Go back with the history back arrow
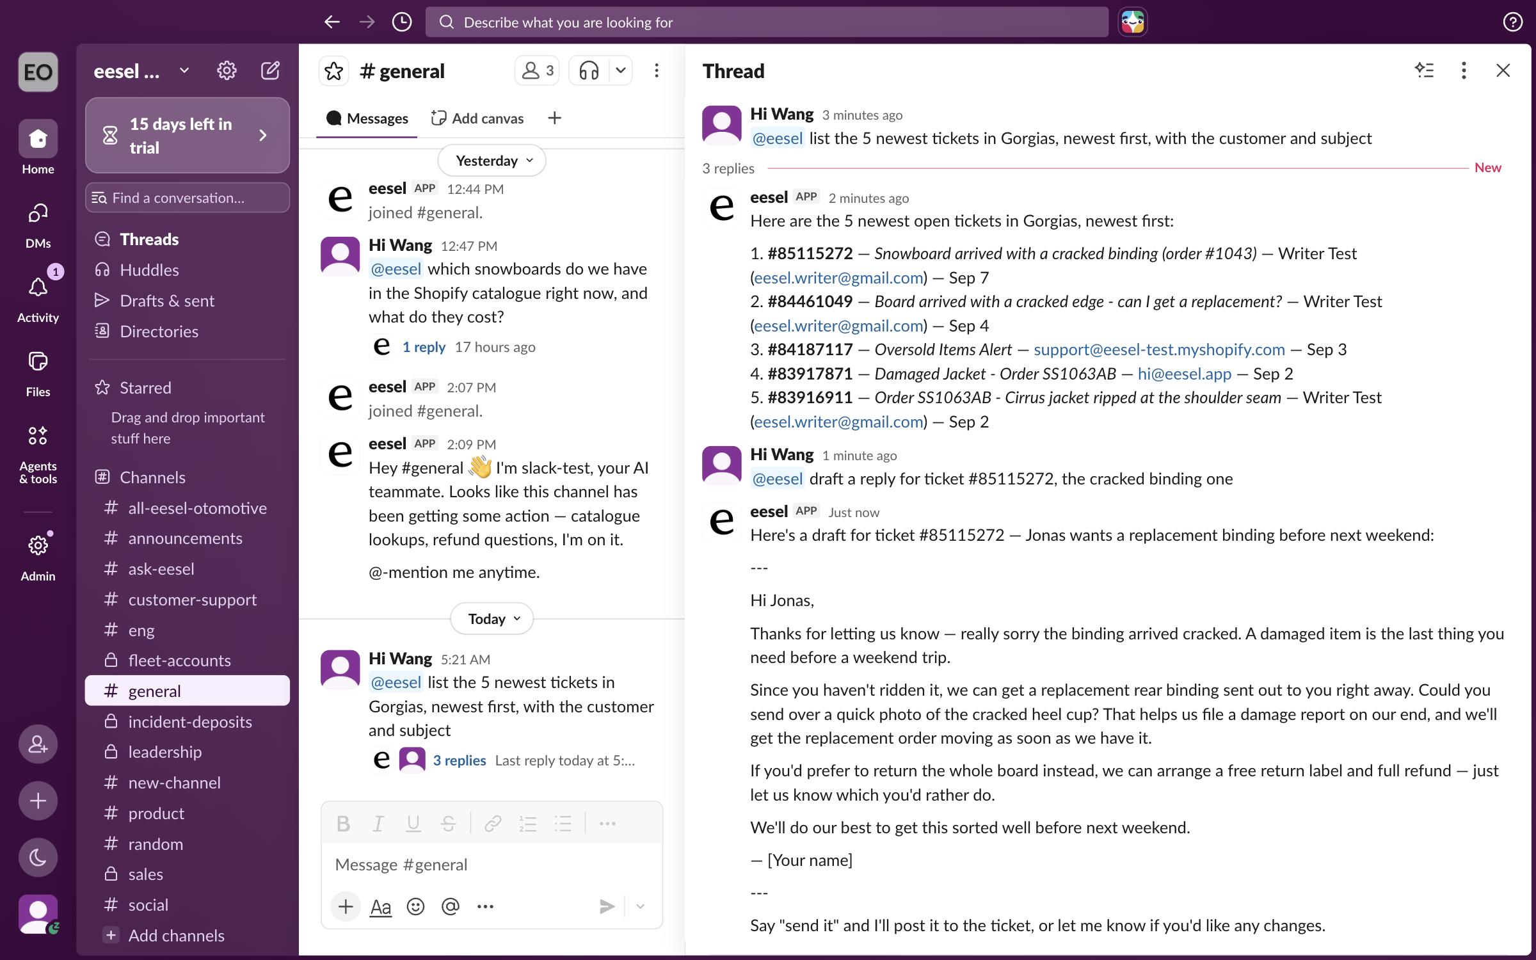Viewport: 1536px width, 960px height. click(x=332, y=22)
